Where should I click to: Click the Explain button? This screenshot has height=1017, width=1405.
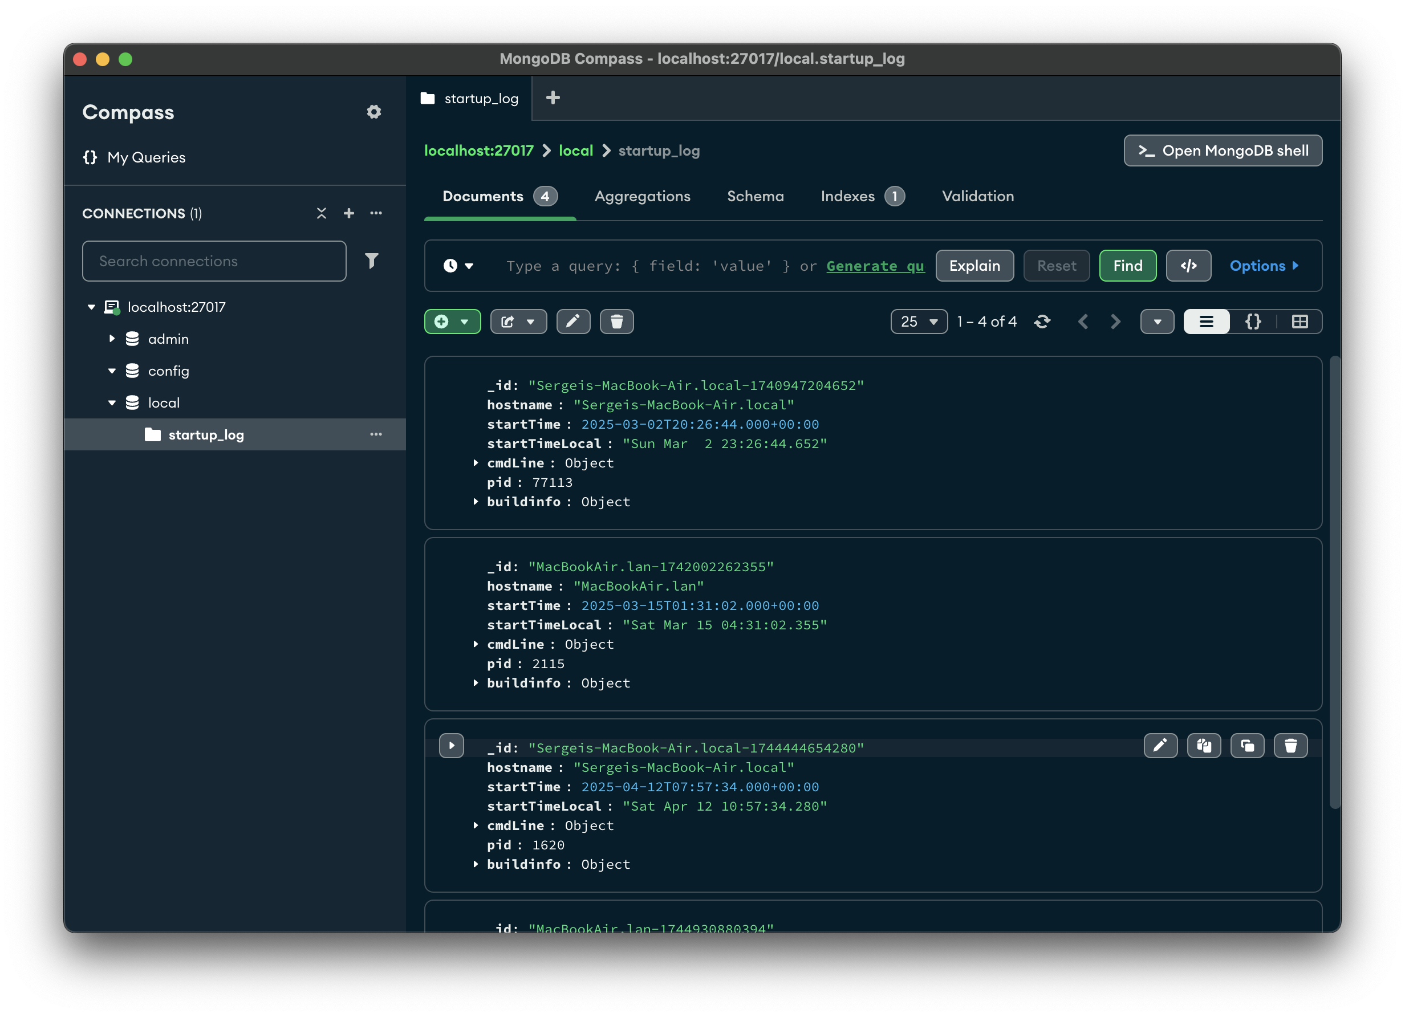(x=974, y=266)
